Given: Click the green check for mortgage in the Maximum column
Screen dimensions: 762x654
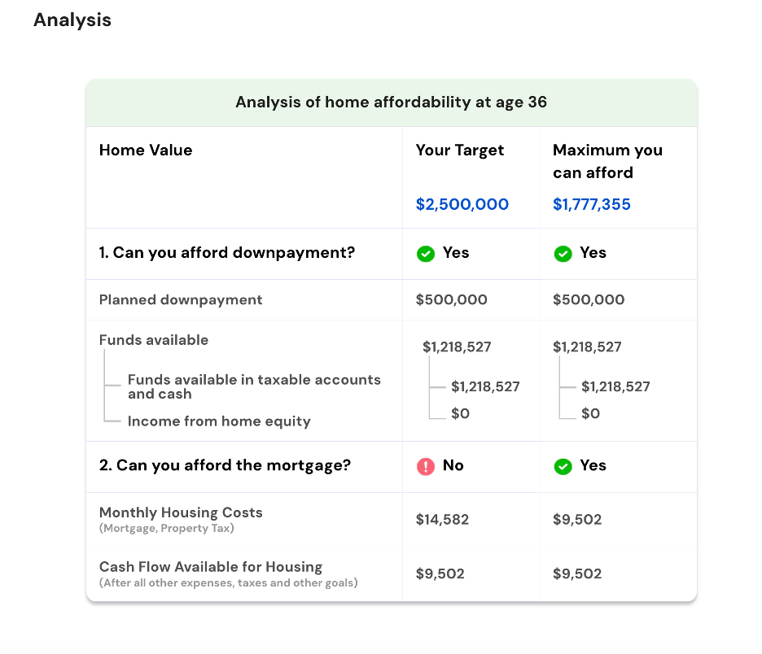Looking at the screenshot, I should 563,466.
